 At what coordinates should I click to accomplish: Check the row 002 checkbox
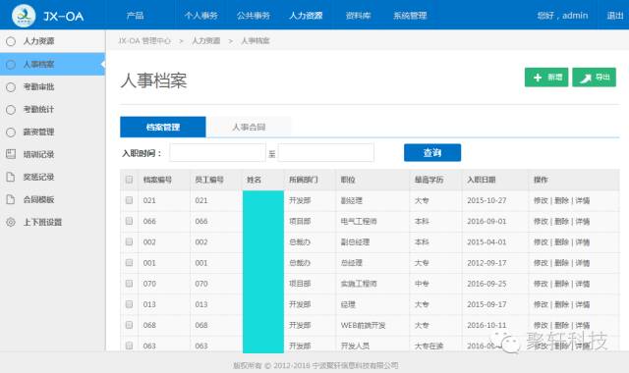click(129, 241)
